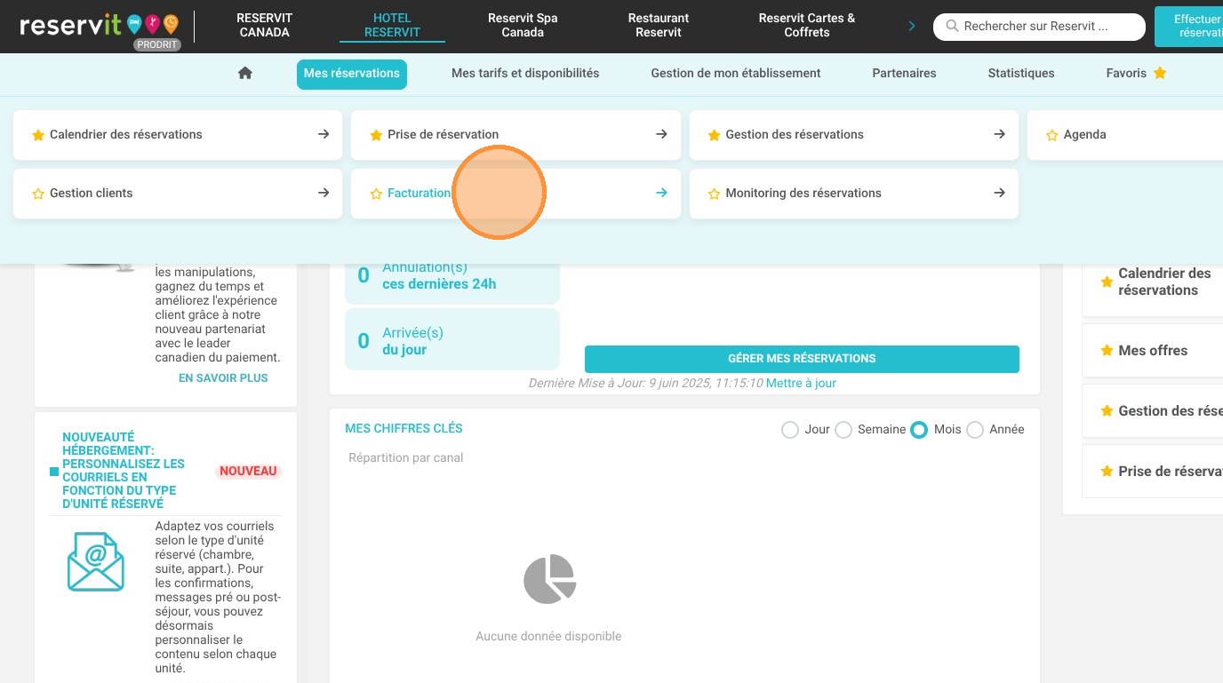This screenshot has height=683, width=1223.
Task: Click the arrow on Monitoring des réservations card
Action: click(1000, 193)
